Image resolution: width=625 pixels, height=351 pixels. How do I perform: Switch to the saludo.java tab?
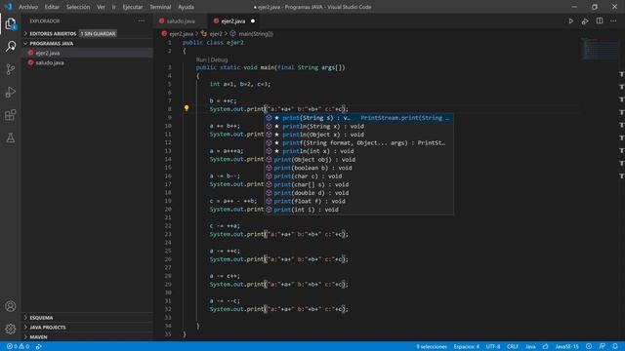click(181, 21)
